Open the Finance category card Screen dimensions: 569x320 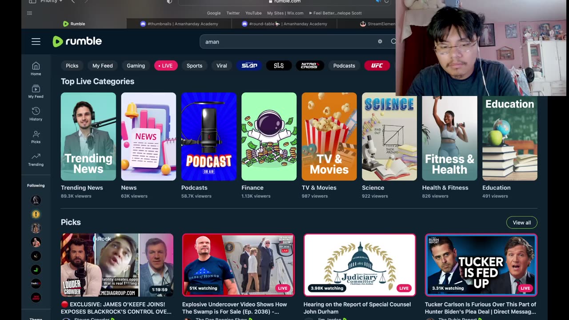tap(269, 136)
